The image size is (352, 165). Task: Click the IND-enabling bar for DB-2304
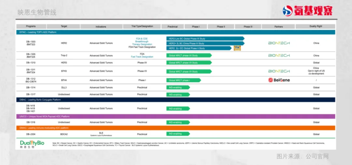point(178,134)
